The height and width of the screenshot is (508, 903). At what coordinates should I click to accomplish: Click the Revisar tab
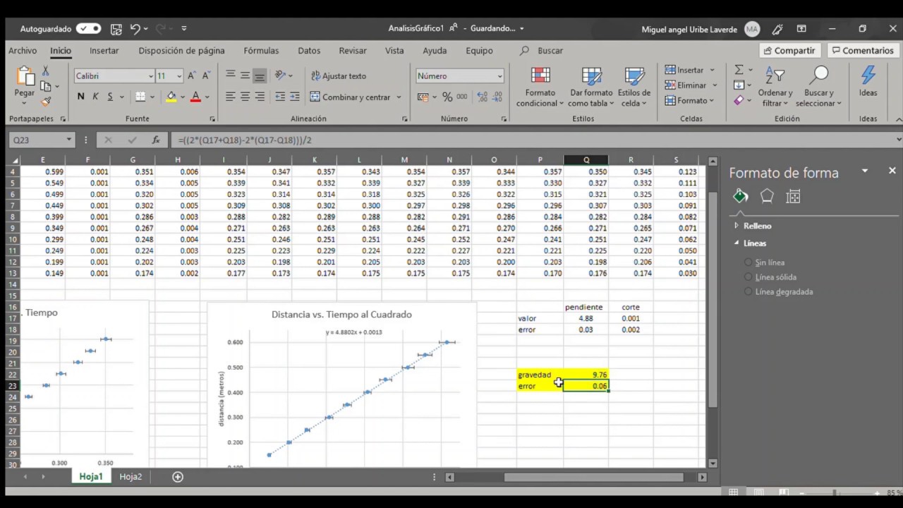coord(353,51)
